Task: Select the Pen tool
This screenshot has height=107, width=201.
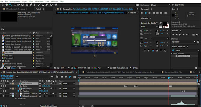Action: click(x=31, y=5)
